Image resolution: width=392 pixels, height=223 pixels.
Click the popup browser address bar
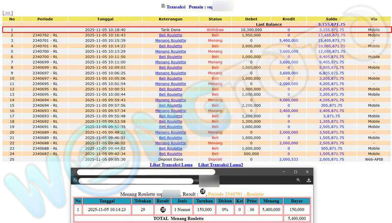pyautogui.click(x=137, y=181)
